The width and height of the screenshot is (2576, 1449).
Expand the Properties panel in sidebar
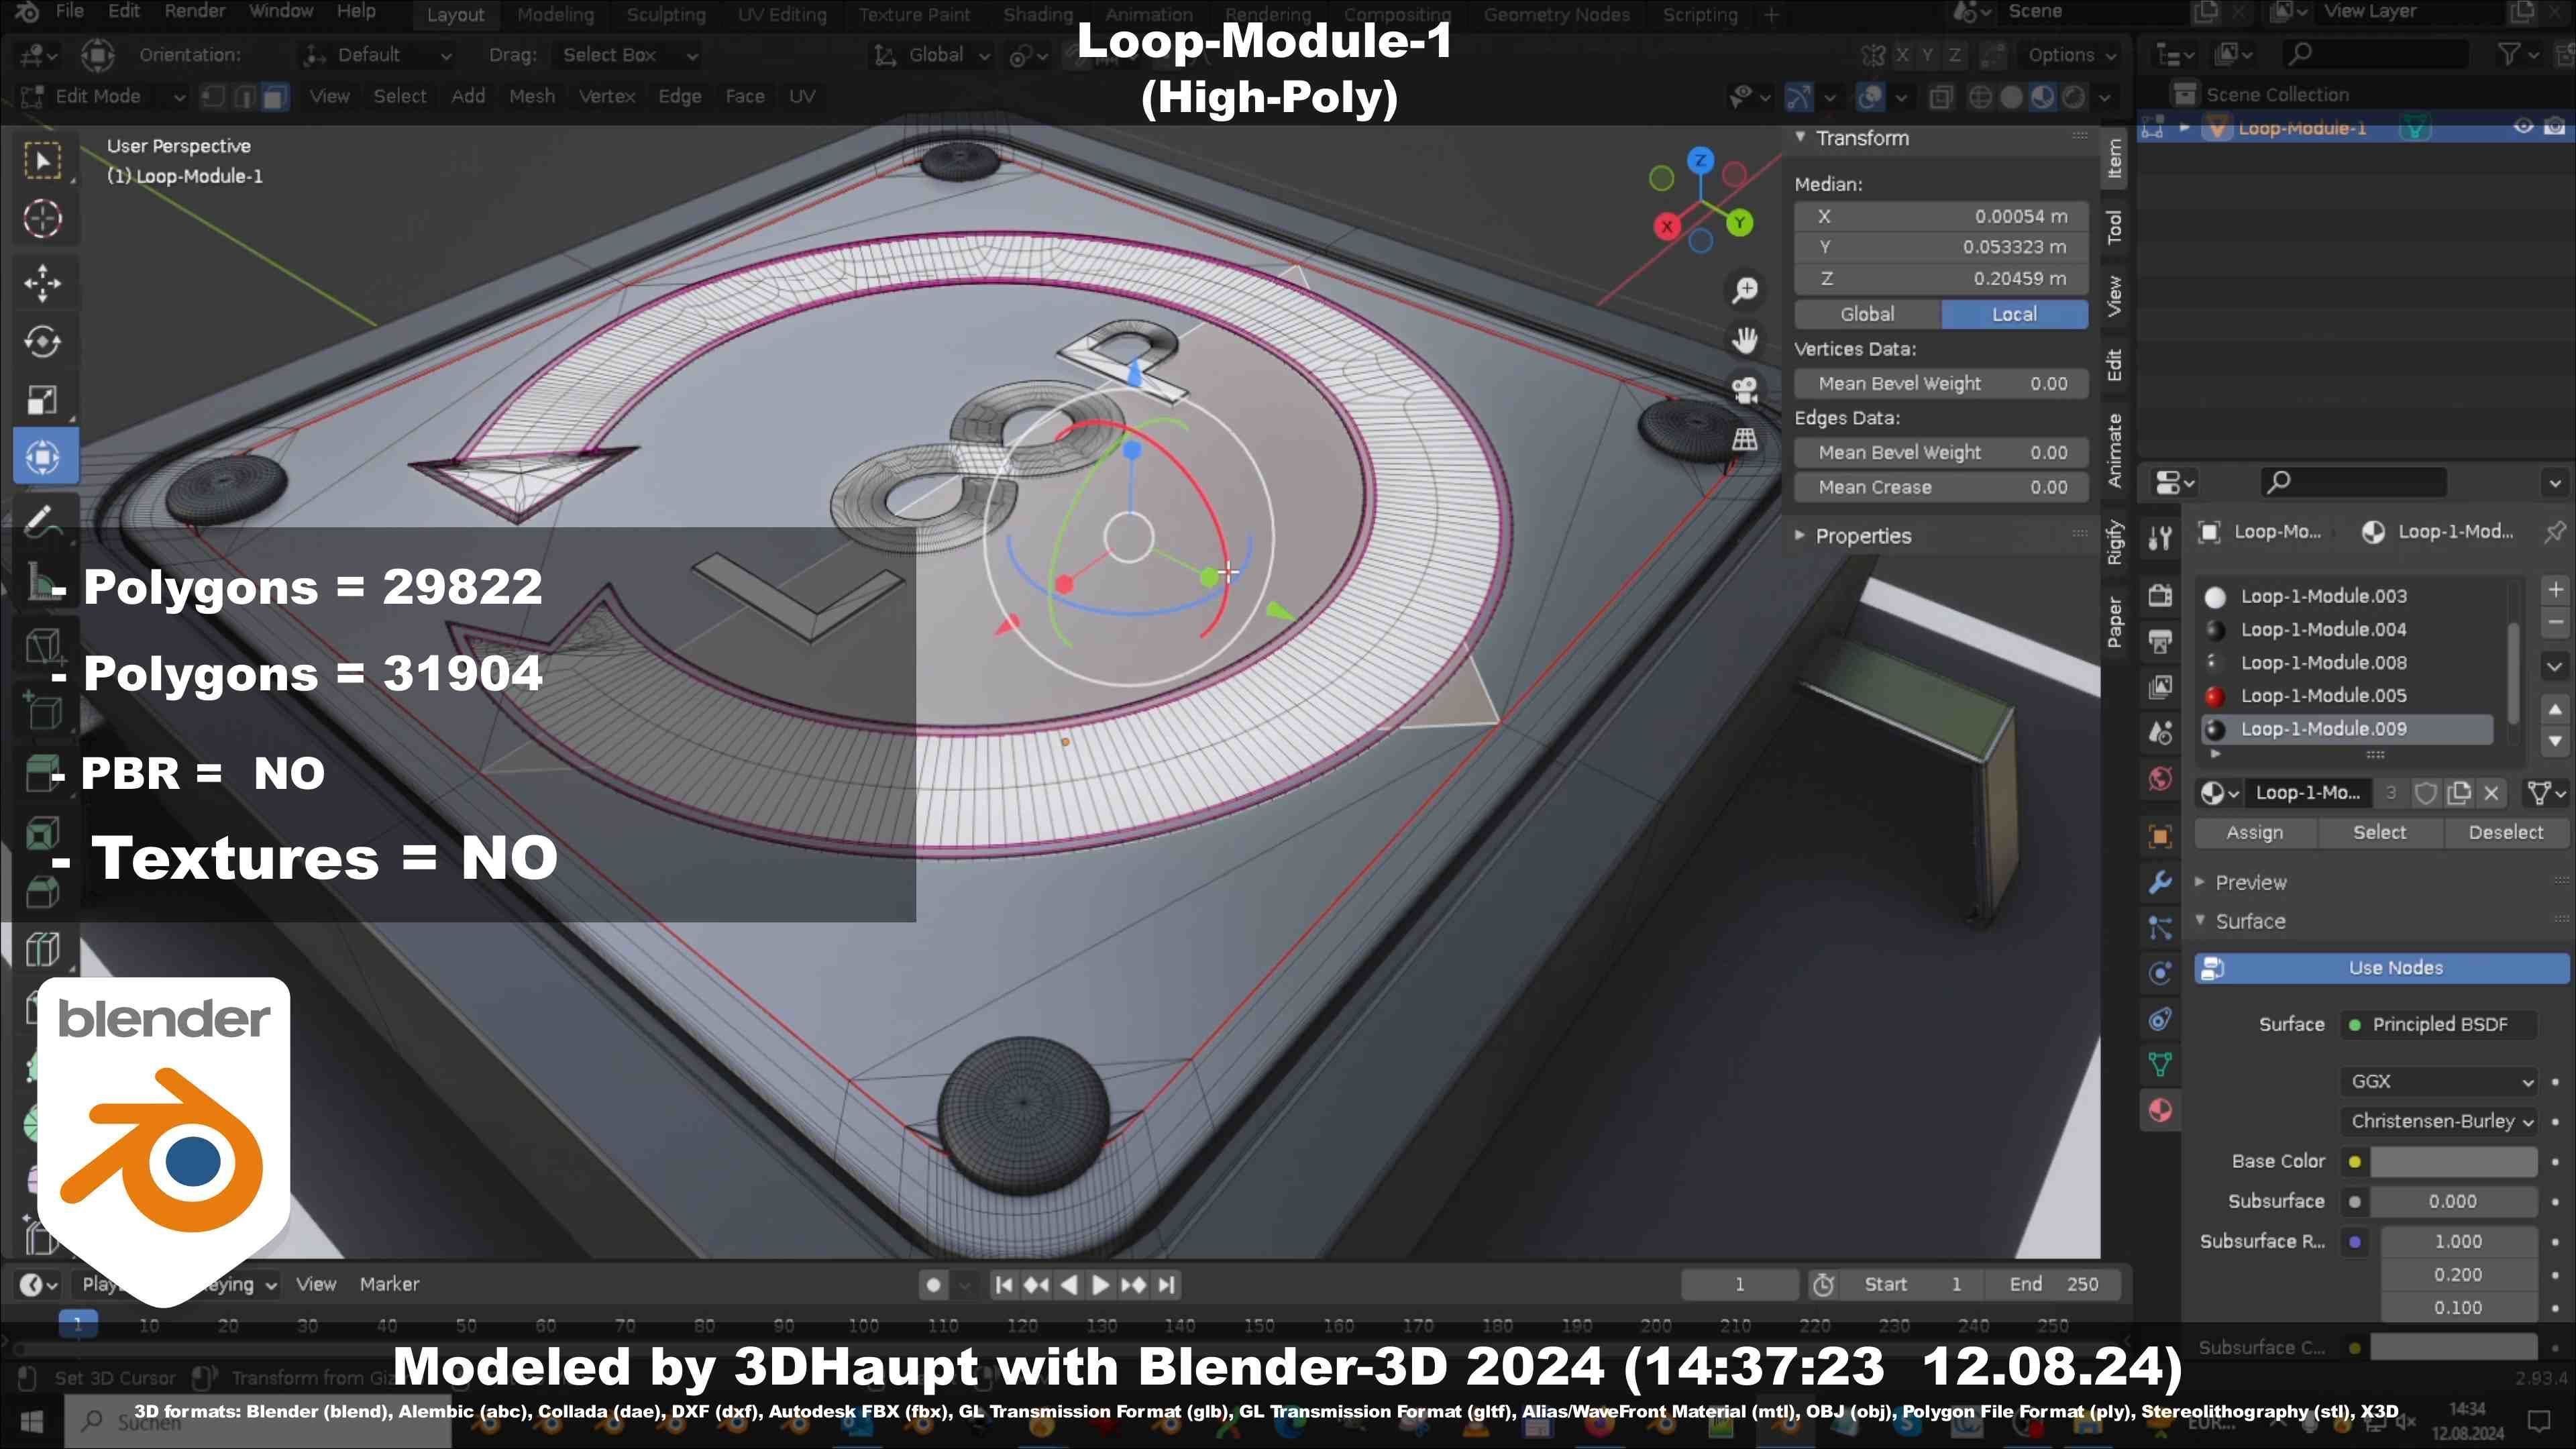[x=1862, y=536]
